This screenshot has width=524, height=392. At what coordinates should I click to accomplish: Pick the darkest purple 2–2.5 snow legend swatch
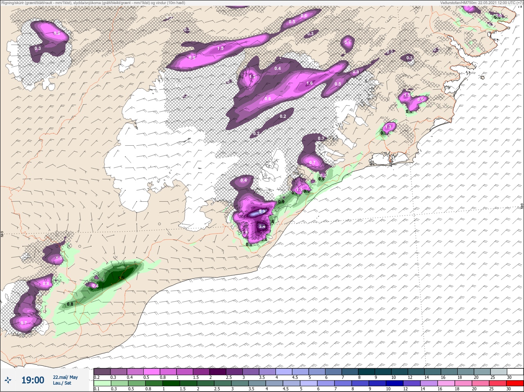click(218, 372)
